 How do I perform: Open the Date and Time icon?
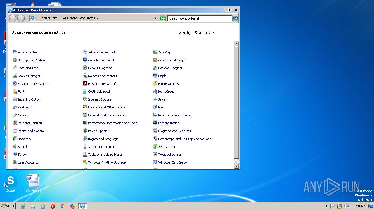point(15,68)
